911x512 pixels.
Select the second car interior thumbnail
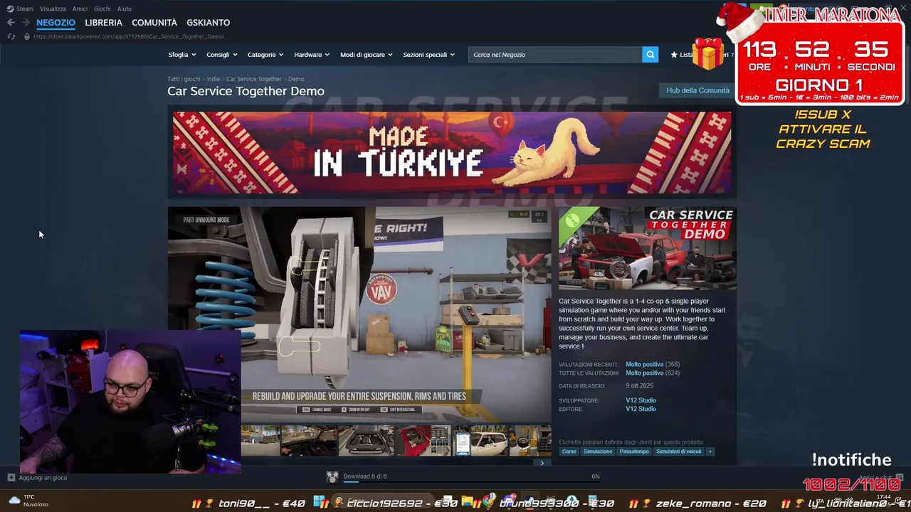pyautogui.click(x=309, y=441)
